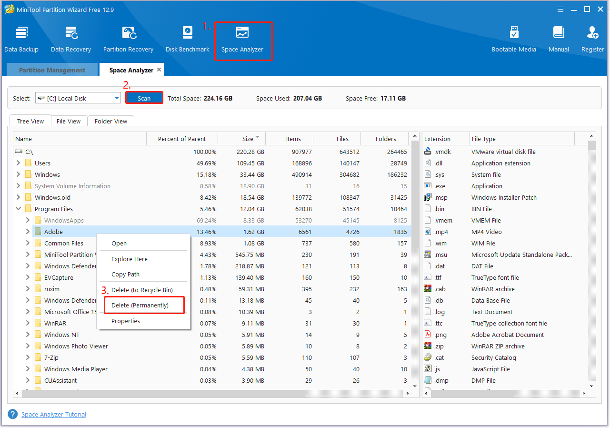The width and height of the screenshot is (610, 428).
Task: Open the Partition Recovery tool
Action: coord(128,39)
